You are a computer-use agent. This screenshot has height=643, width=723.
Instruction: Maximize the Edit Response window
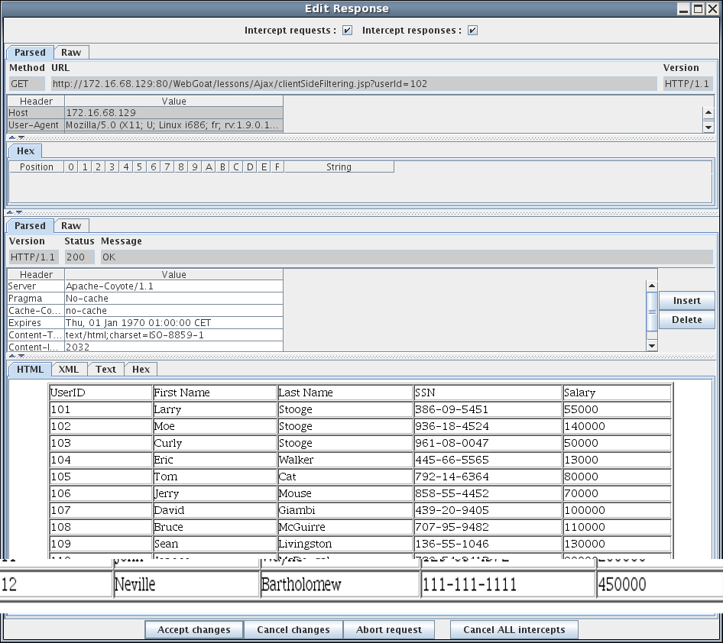699,9
